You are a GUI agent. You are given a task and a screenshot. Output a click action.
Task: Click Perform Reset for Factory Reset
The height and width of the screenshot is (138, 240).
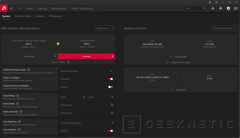[66, 105]
